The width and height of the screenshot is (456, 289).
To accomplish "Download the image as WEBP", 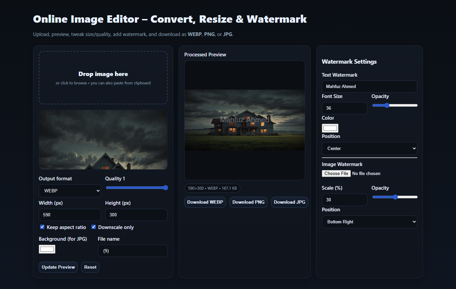I will click(x=205, y=202).
